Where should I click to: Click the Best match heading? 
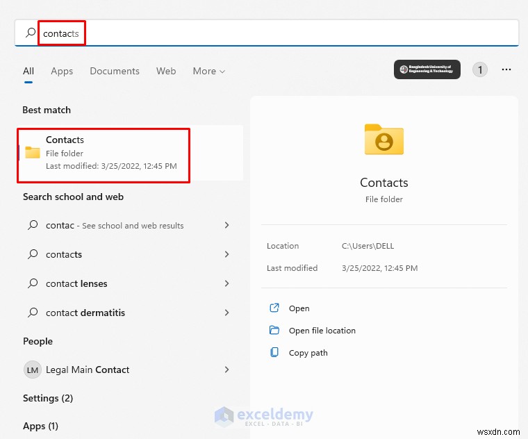47,110
